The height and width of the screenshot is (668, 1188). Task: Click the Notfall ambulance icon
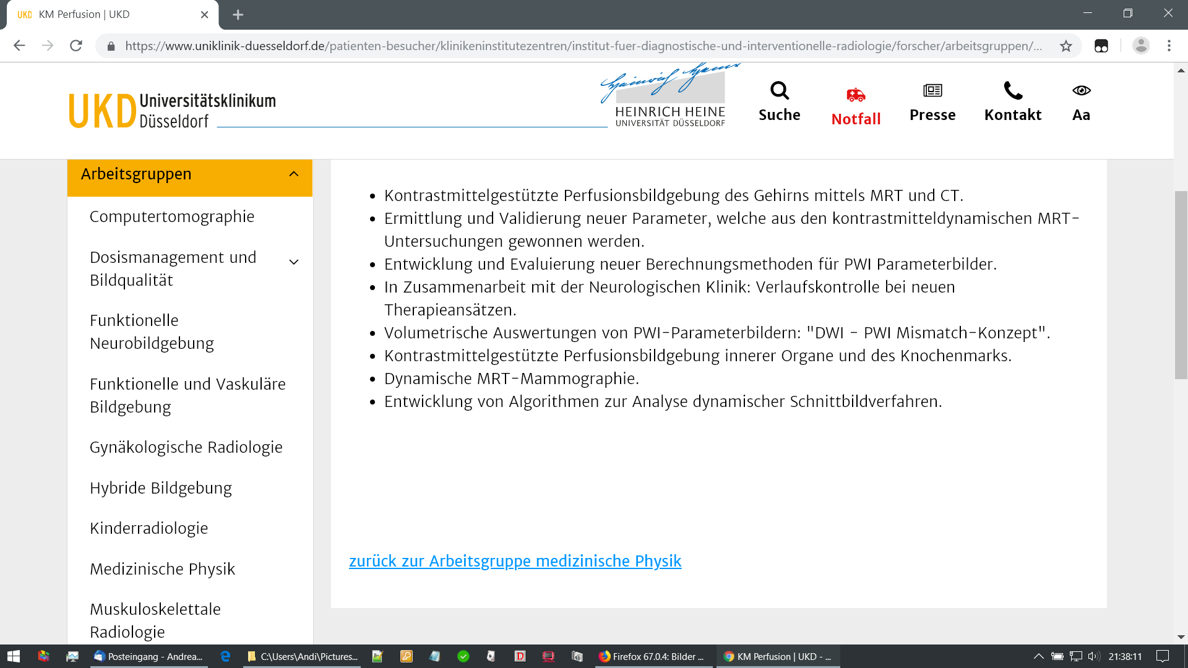(x=856, y=95)
